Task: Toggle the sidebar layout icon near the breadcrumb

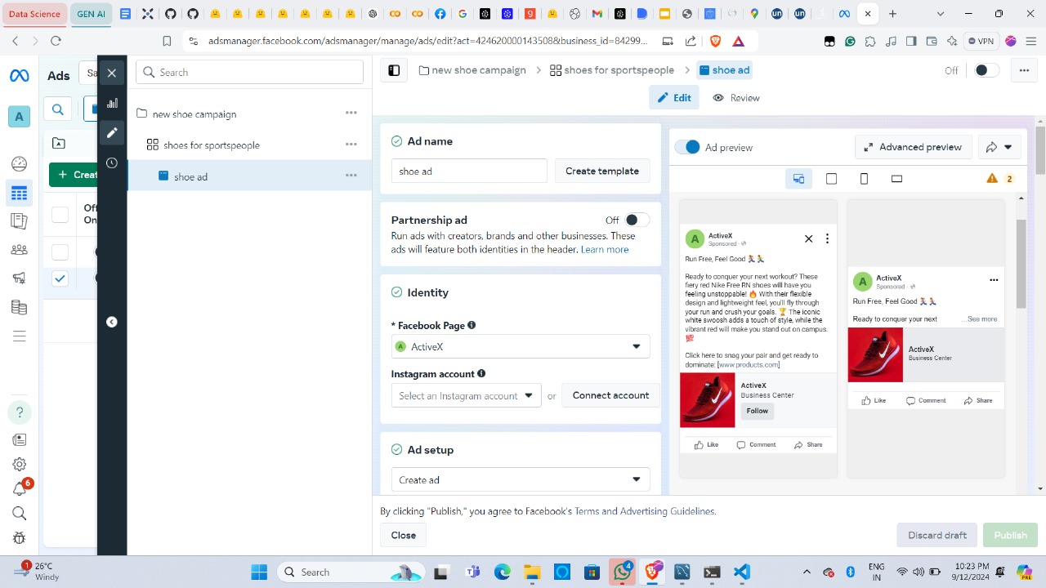Action: [x=394, y=70]
